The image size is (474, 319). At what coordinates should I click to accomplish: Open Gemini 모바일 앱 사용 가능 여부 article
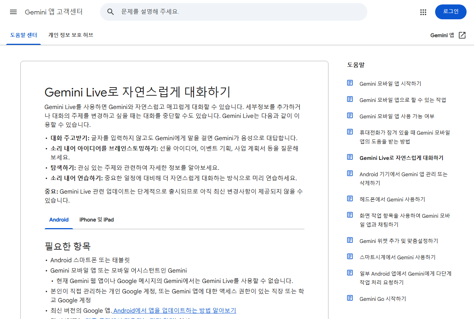(x=397, y=116)
